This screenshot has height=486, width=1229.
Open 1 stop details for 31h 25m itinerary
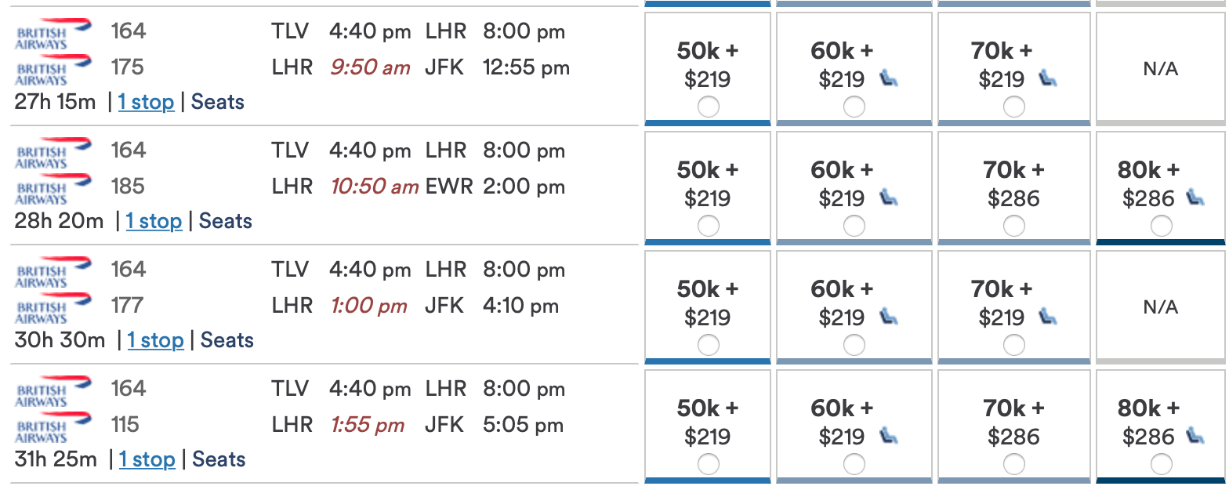(147, 459)
